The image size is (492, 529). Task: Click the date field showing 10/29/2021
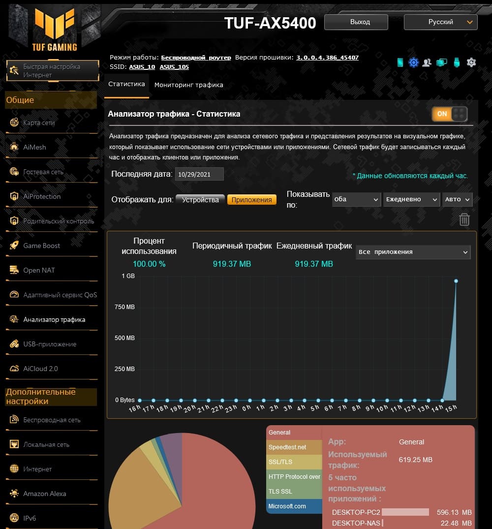point(199,174)
